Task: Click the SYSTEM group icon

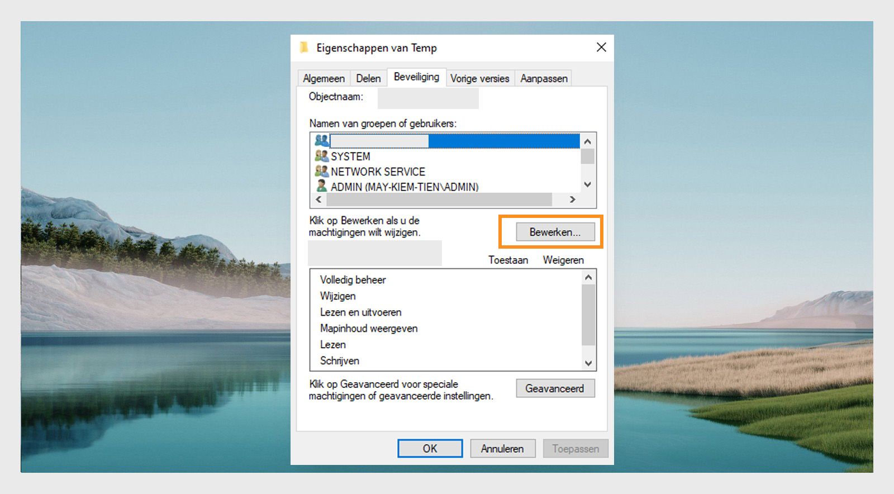Action: coord(321,156)
